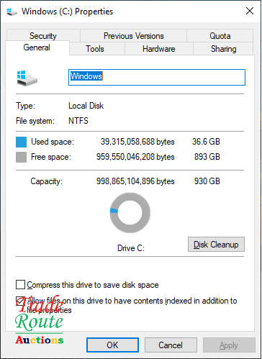The image size is (262, 359).
Task: Click the File system: label
Action: pyautogui.click(x=35, y=121)
